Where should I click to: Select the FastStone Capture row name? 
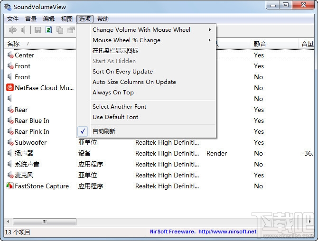point(42,186)
